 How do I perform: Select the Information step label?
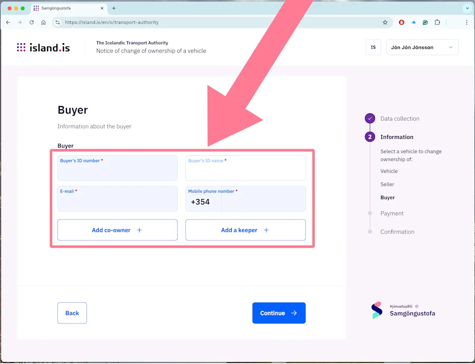[397, 137]
